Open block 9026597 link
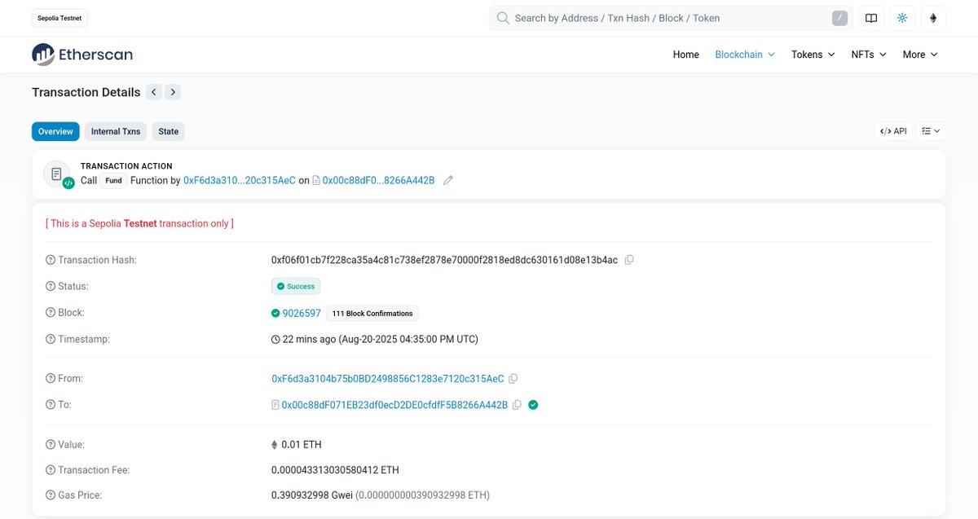 302,313
